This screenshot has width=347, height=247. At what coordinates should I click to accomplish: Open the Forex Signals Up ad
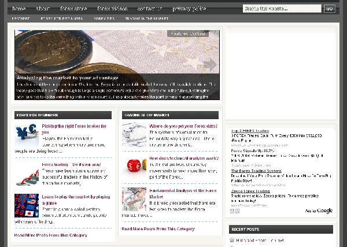tap(253, 151)
